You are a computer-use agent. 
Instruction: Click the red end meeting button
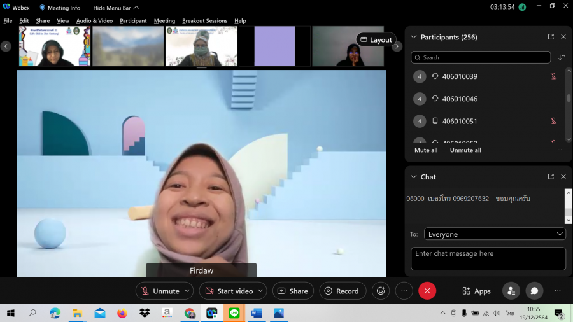coord(427,291)
